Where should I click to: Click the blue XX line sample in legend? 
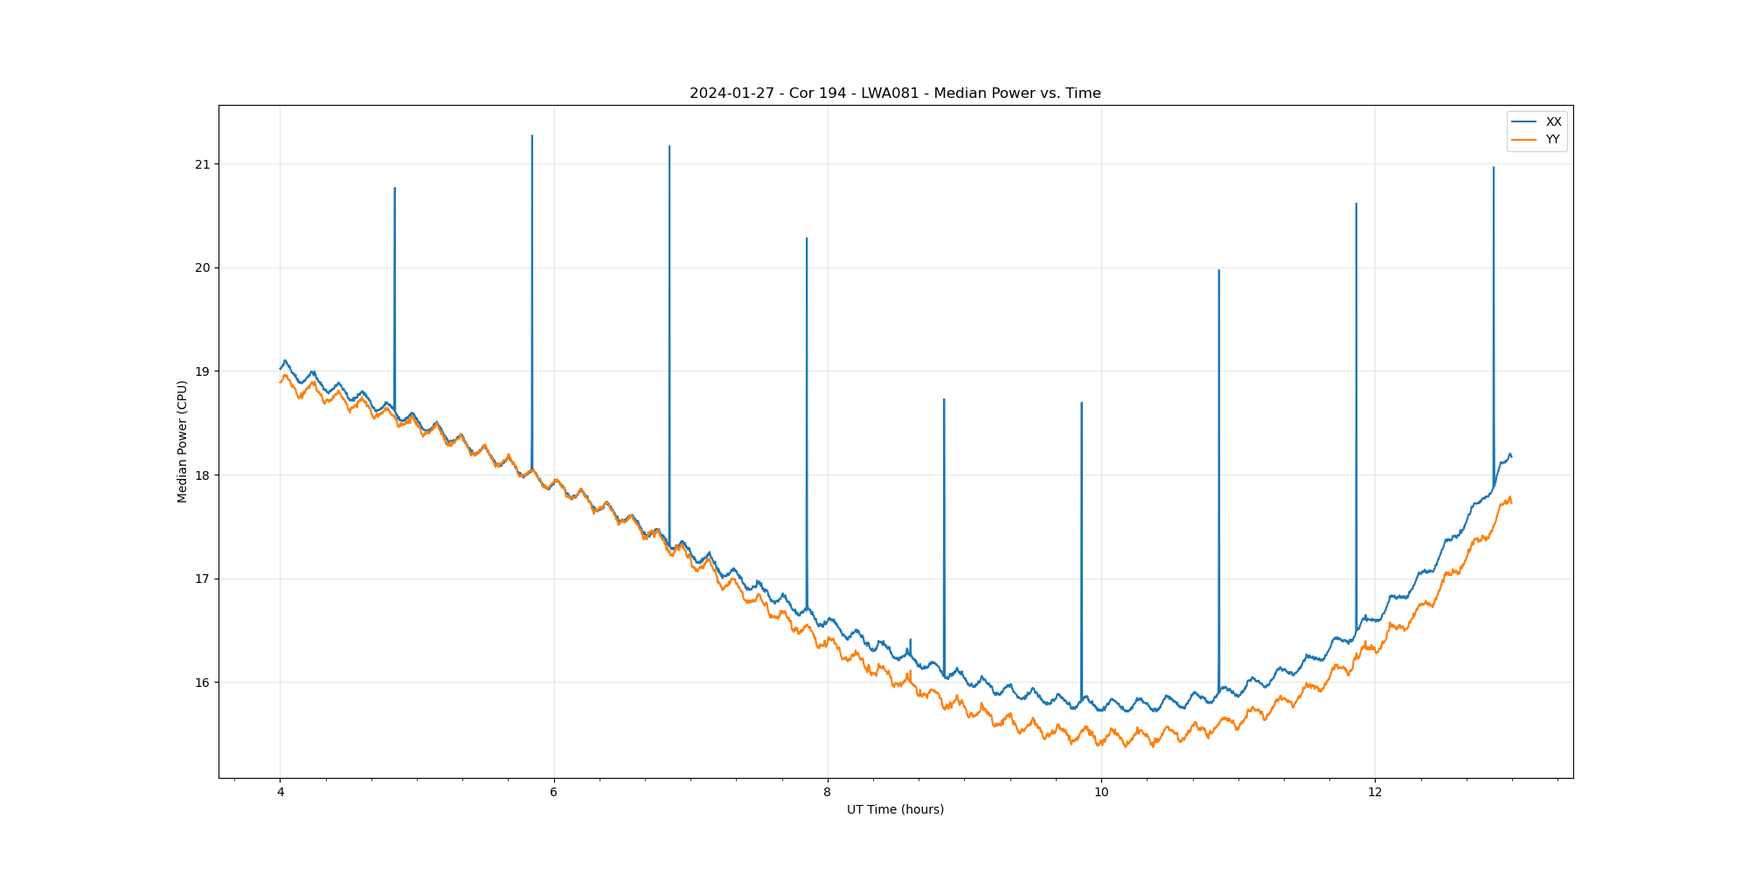(1524, 121)
